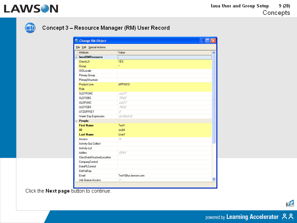Click the Lawson globe logo
This screenshot has height=223, width=297.
coord(45,9)
